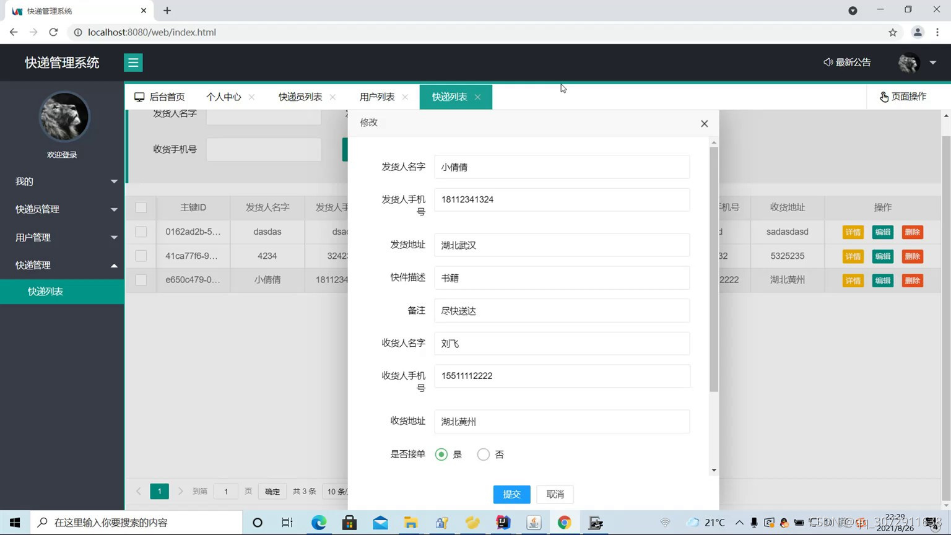
Task: Focus the 收货地址 input field
Action: pos(562,422)
